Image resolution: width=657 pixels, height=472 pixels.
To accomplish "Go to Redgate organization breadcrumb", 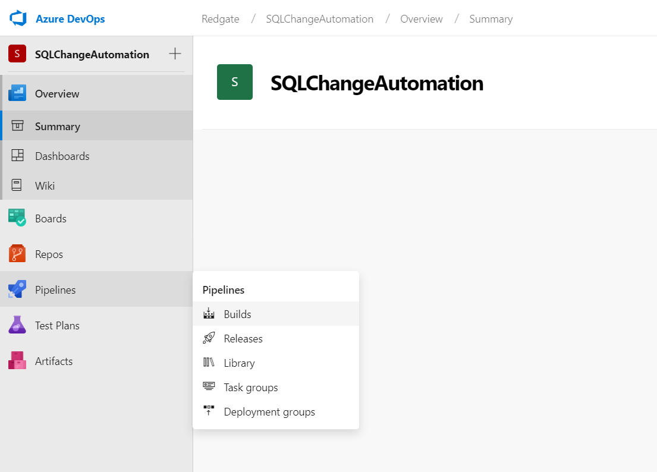I will click(221, 19).
